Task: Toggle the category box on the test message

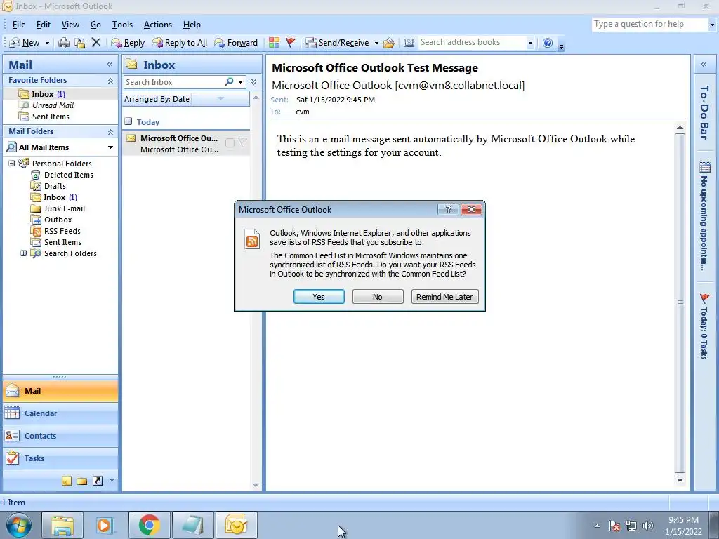Action: [230, 143]
